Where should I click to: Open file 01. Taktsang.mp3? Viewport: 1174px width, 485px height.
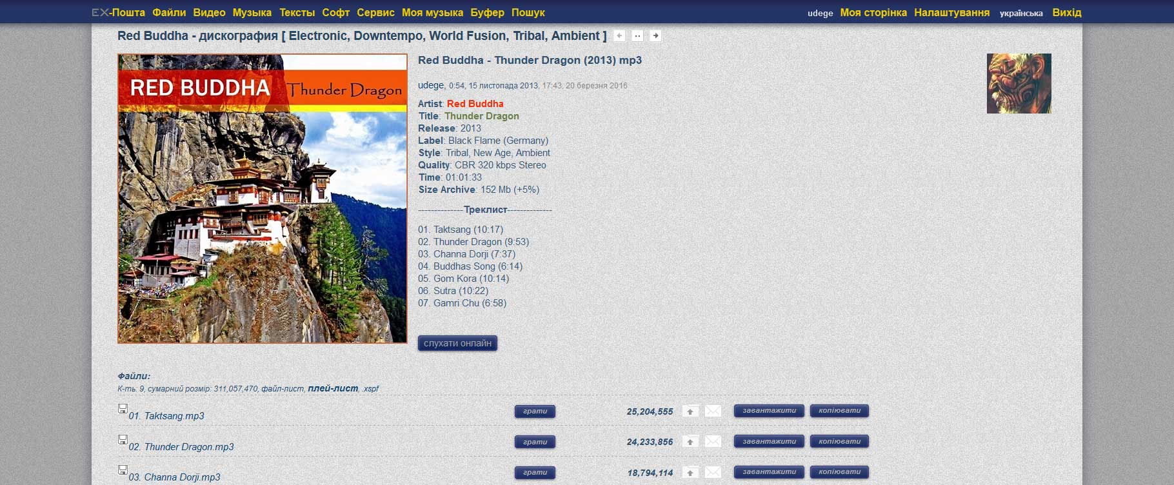point(166,416)
